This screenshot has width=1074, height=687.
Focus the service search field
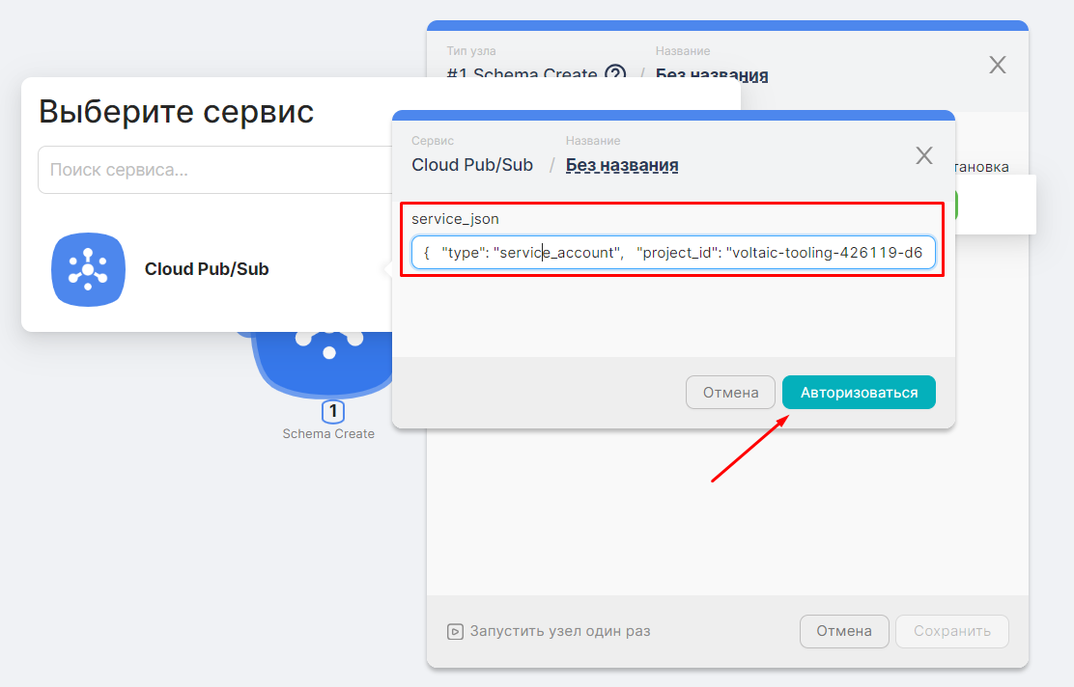tap(214, 170)
